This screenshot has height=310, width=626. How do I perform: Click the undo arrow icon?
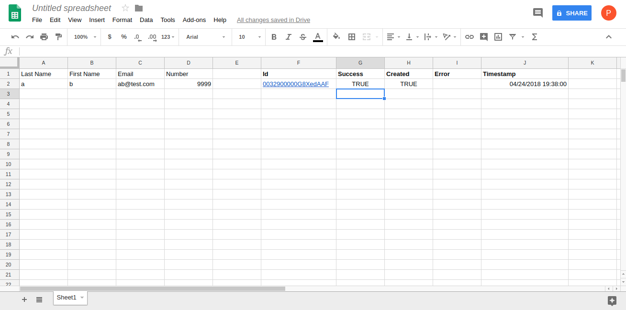point(15,37)
